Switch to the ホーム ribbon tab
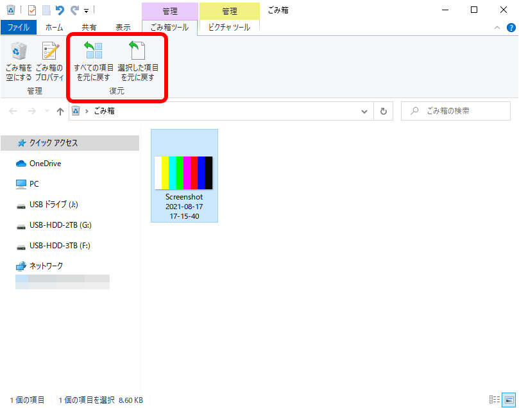This screenshot has height=408, width=519. pyautogui.click(x=54, y=28)
